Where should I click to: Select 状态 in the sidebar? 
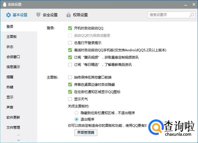click(x=19, y=47)
